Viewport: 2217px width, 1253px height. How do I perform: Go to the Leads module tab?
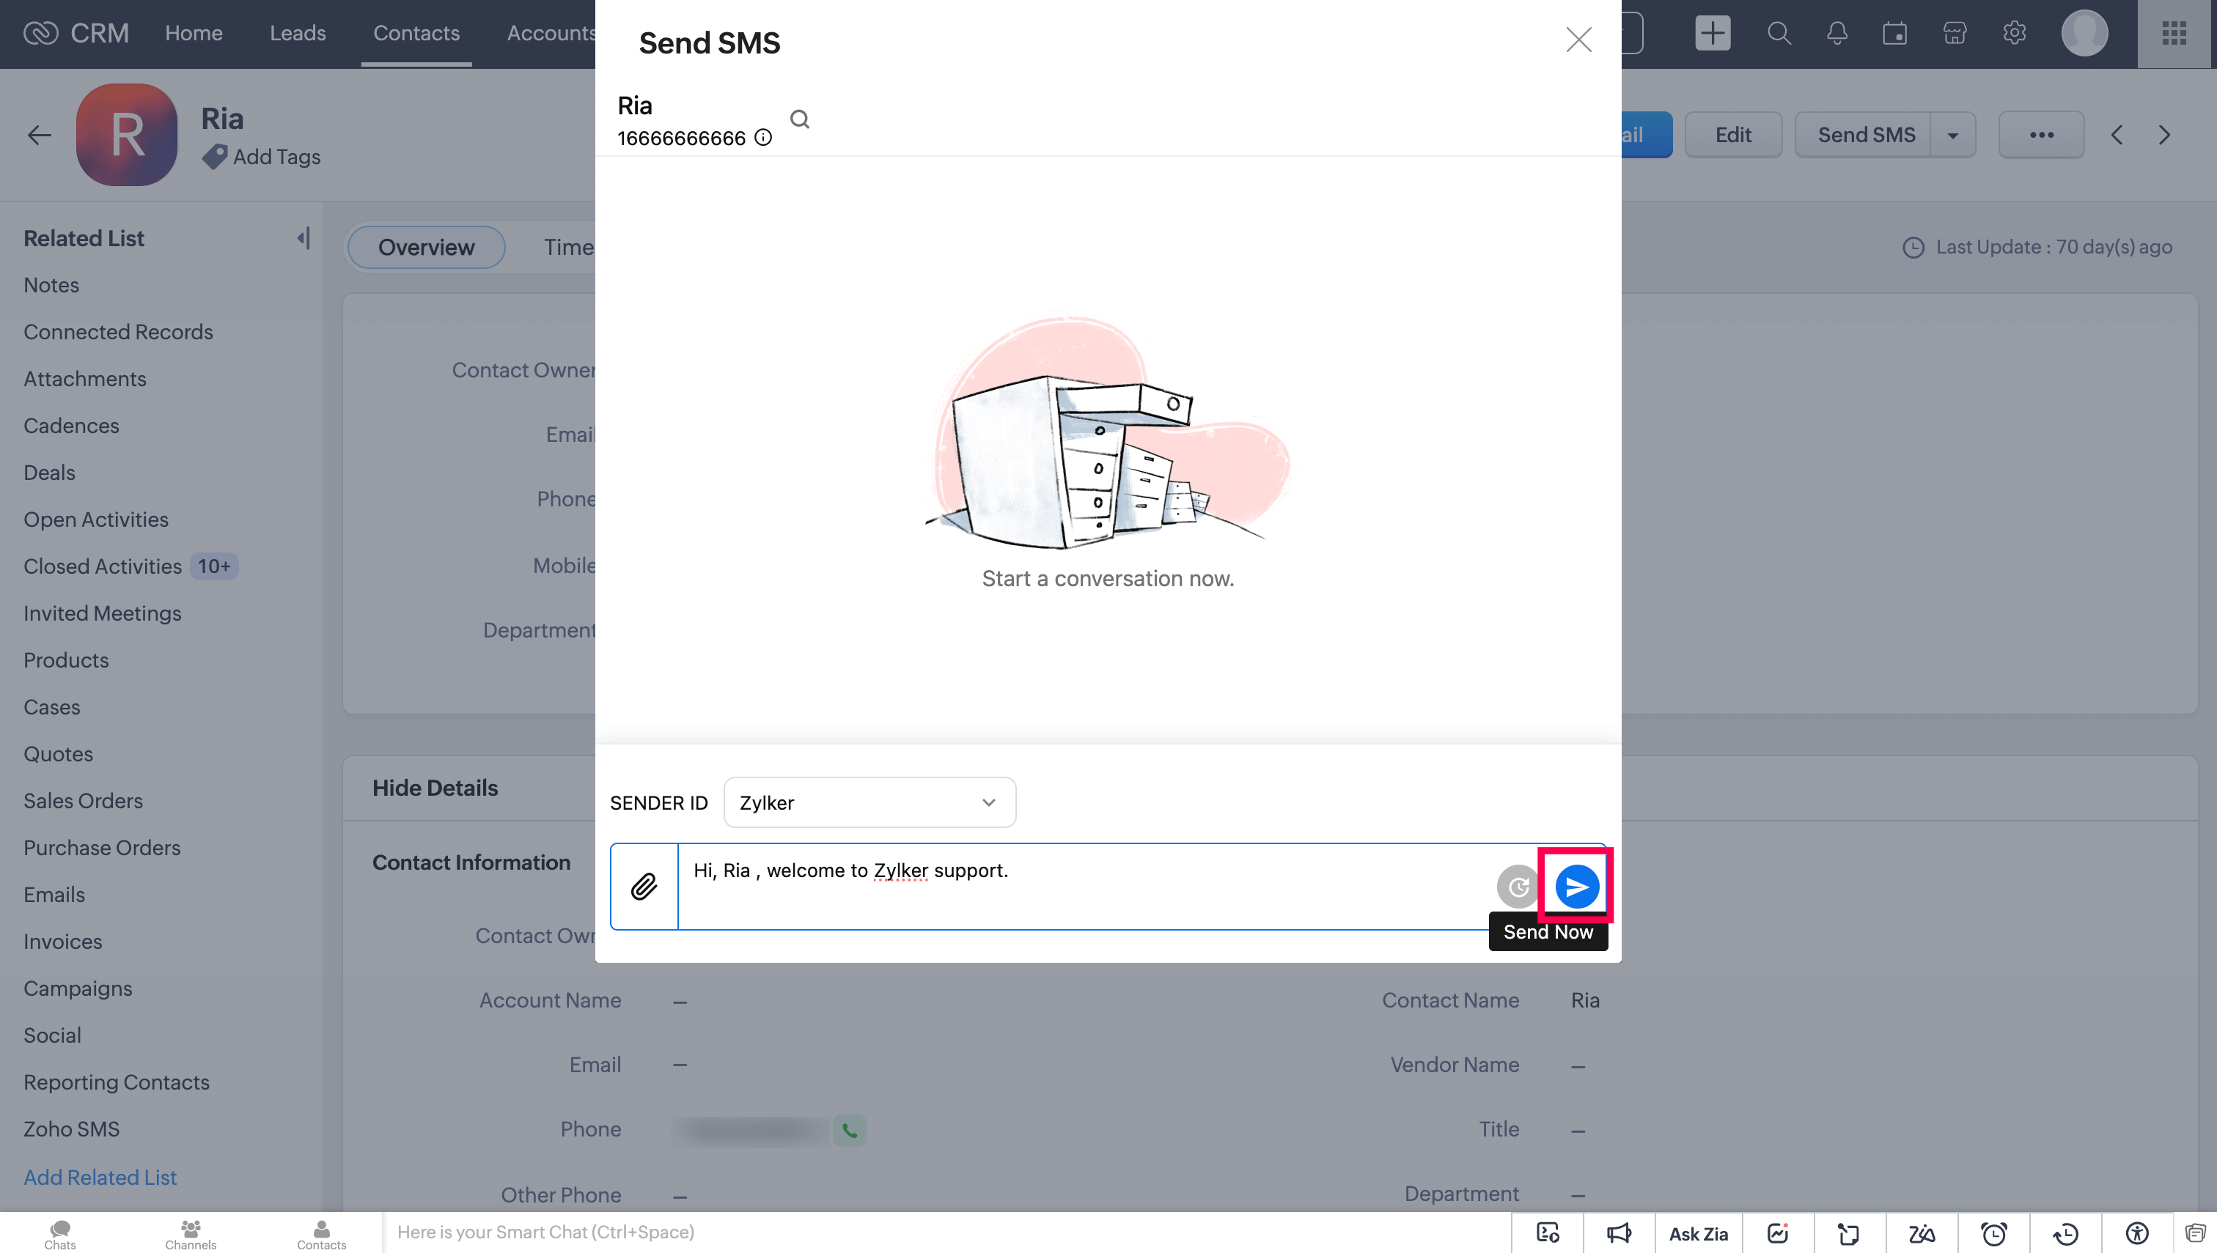click(297, 34)
